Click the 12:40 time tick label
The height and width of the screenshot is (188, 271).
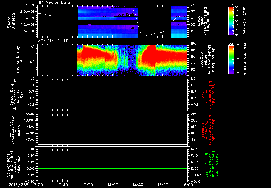click(x=62, y=185)
